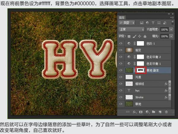This screenshot has width=178, height=134.
Task: Add a layer mask using bottom icon
Action: click(141, 112)
